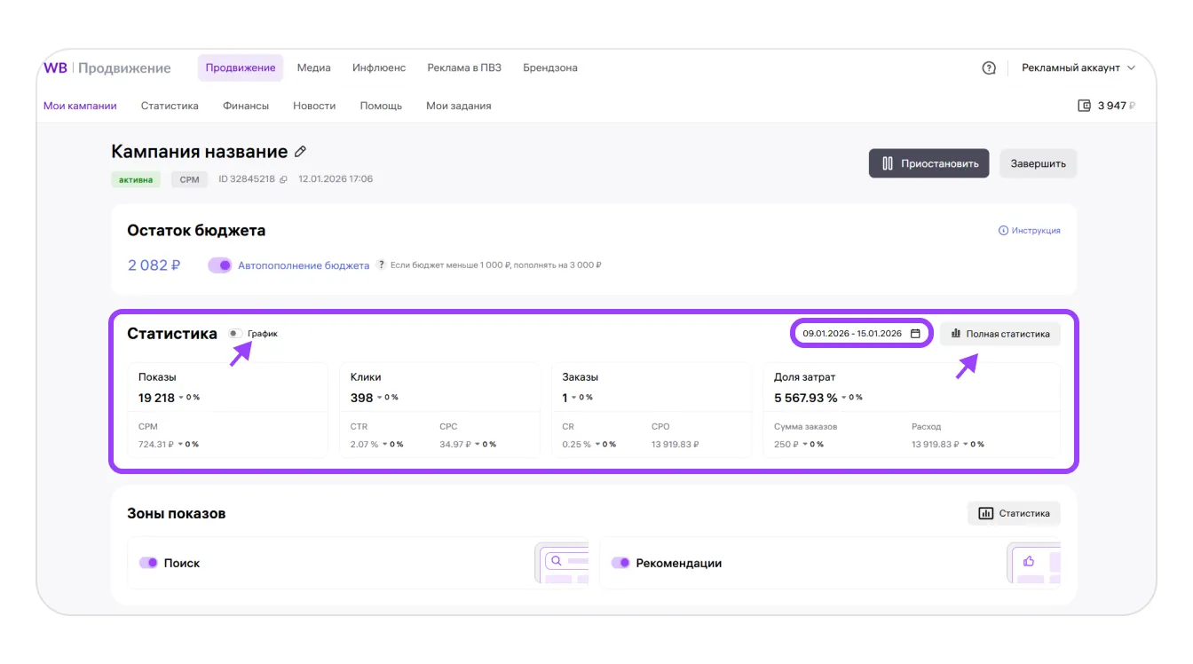Screen dimensions: 1193x664
Task: Turn off the Рекомендации zone toggle
Action: 620,563
